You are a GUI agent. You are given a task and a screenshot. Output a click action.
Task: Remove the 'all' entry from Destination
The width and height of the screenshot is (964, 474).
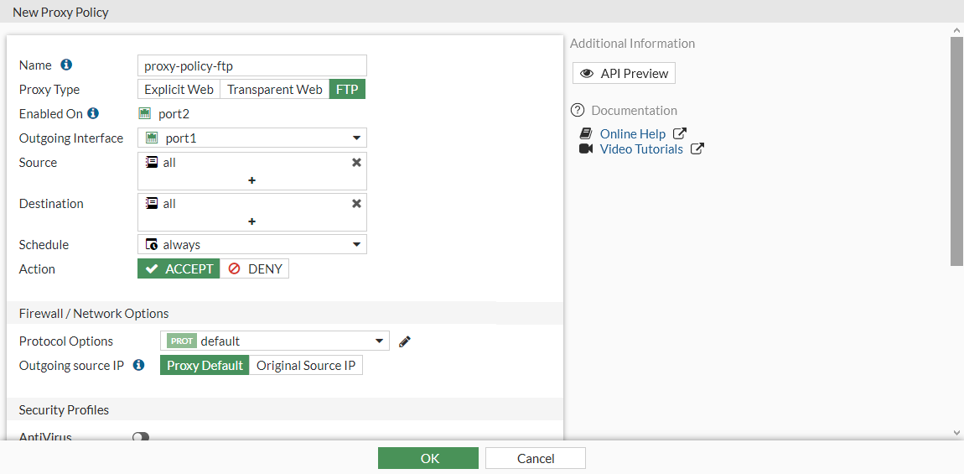tap(356, 203)
